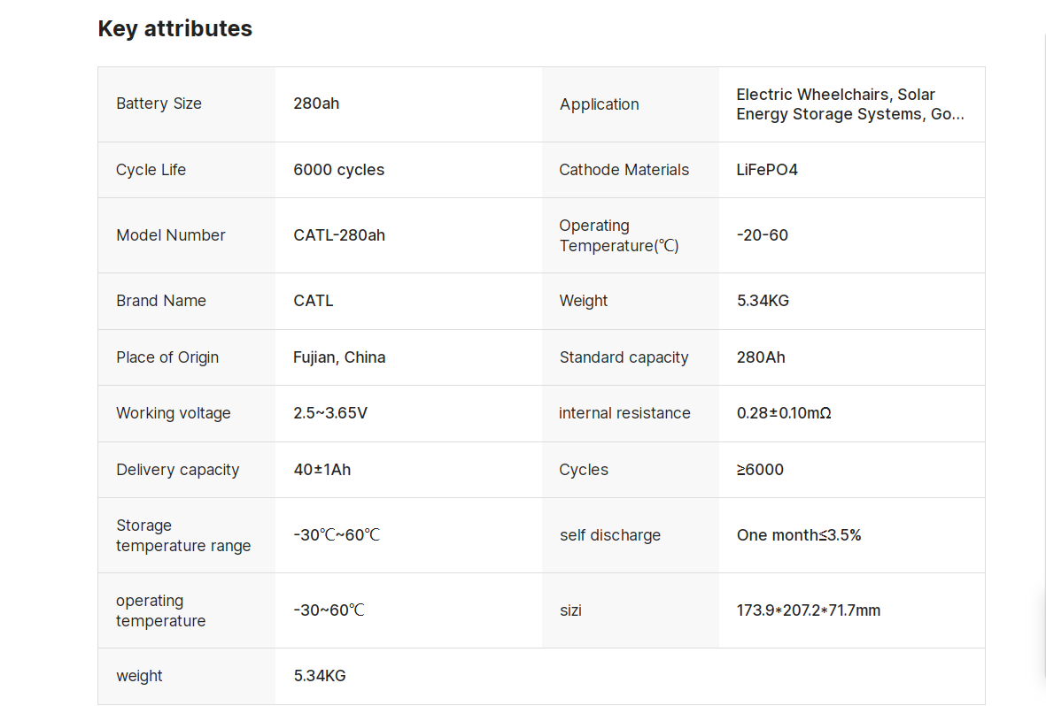
Task: Click '5.34KG' value in the Brand Name row
Action: (763, 301)
